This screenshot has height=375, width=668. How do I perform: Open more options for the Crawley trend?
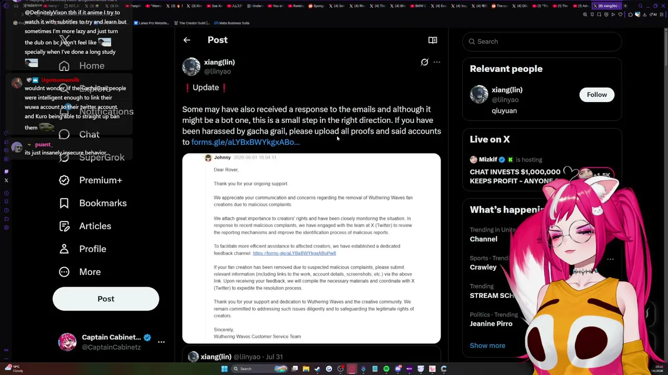point(610,259)
